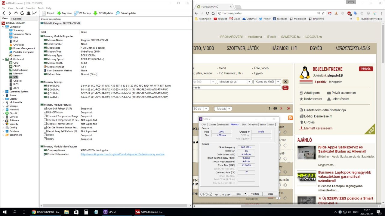Toggle RZQ/7 checkbox
385x216 pixels.
[45, 139]
